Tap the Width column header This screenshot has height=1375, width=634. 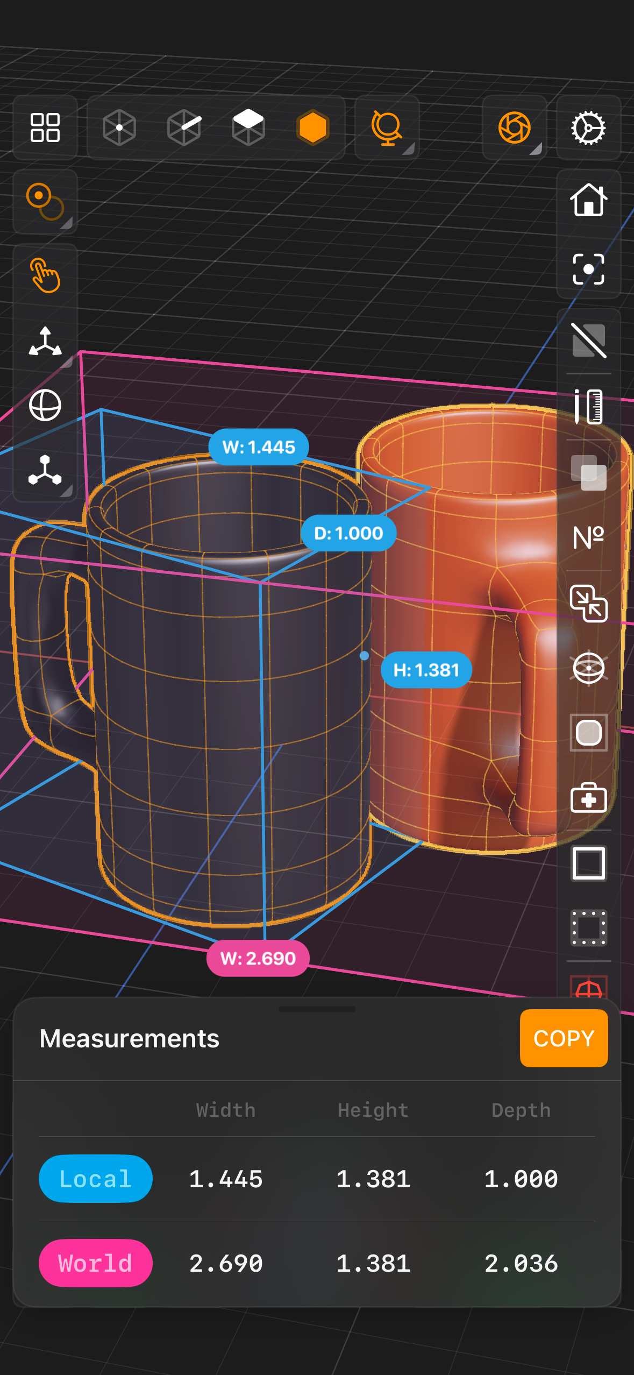pyautogui.click(x=226, y=1110)
